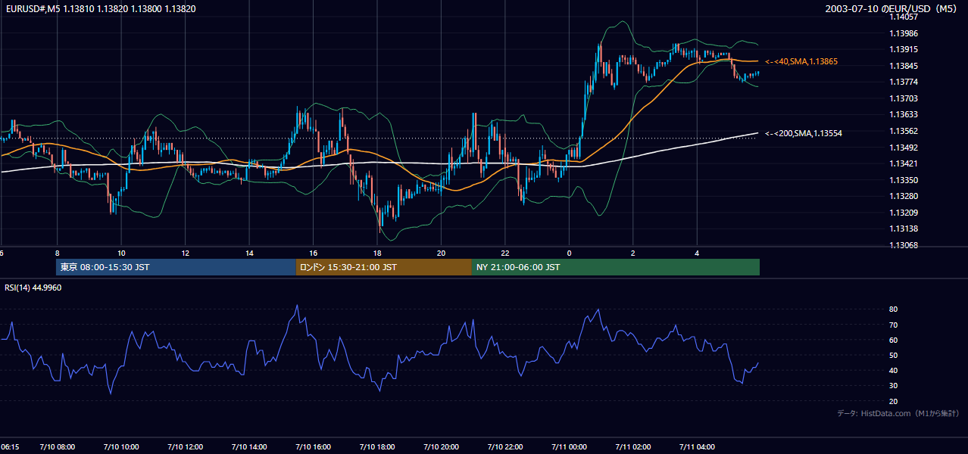968x454 pixels.
Task: Click the 7/10 12:00 time label
Action: [x=185, y=447]
